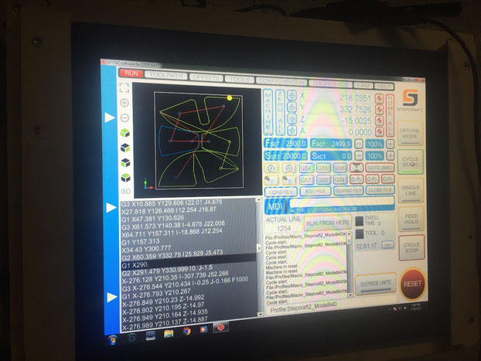The width and height of the screenshot is (481, 361).
Task: Select the second view cube icon
Action: (125, 148)
